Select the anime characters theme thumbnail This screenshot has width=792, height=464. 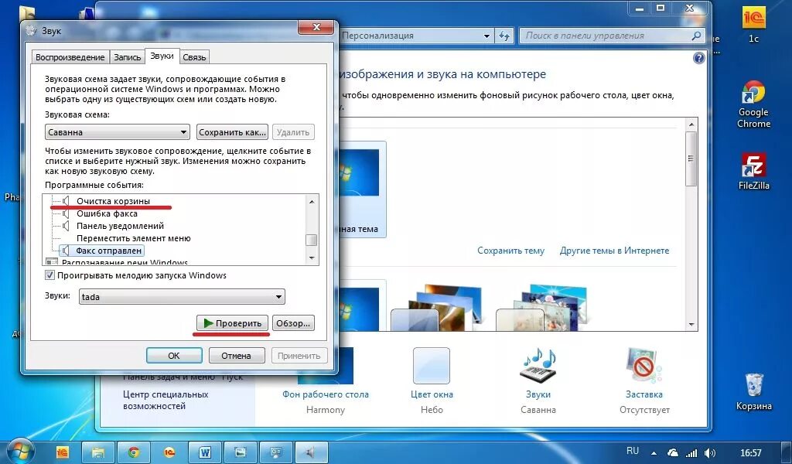click(541, 307)
